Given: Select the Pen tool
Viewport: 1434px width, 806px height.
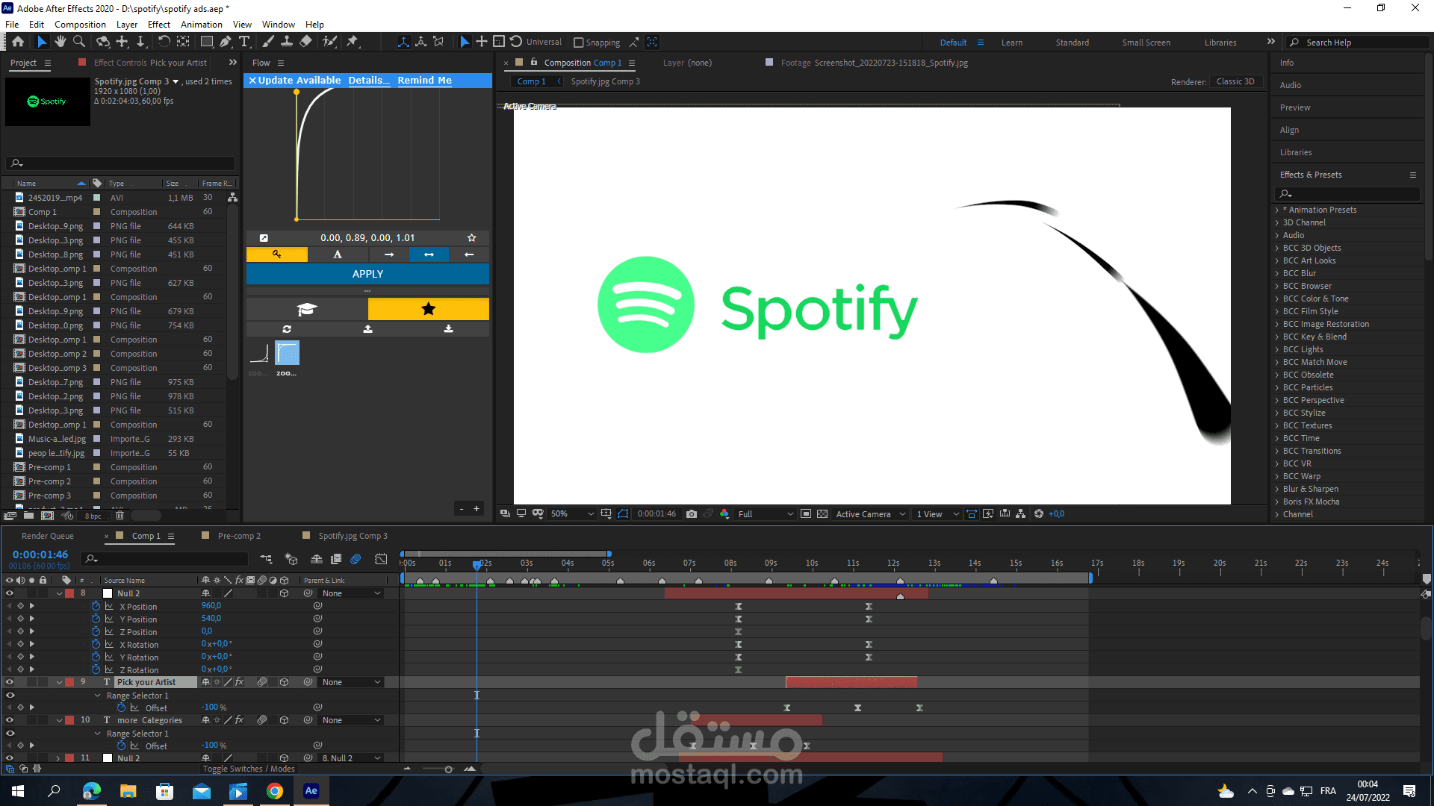Looking at the screenshot, I should 226,42.
